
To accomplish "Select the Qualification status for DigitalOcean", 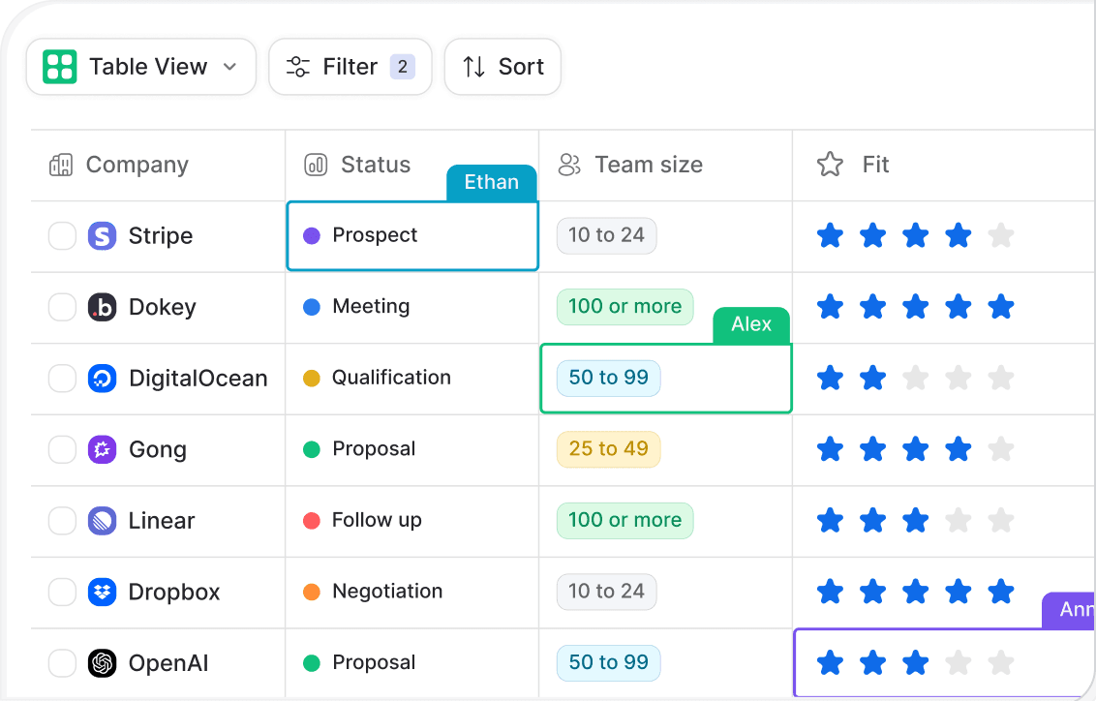I will pos(412,379).
